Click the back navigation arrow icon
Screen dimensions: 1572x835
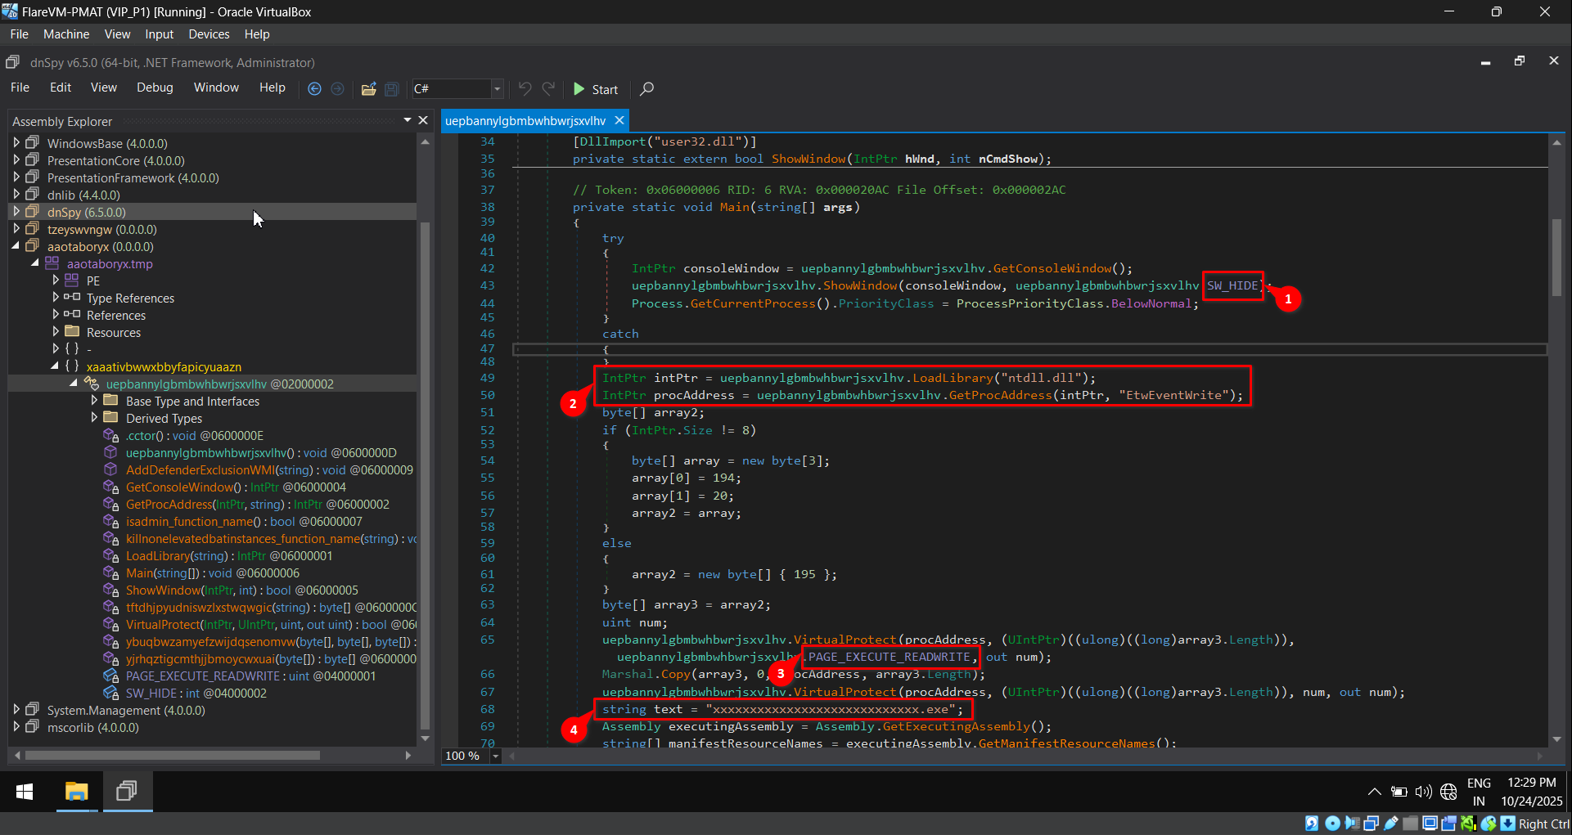315,89
